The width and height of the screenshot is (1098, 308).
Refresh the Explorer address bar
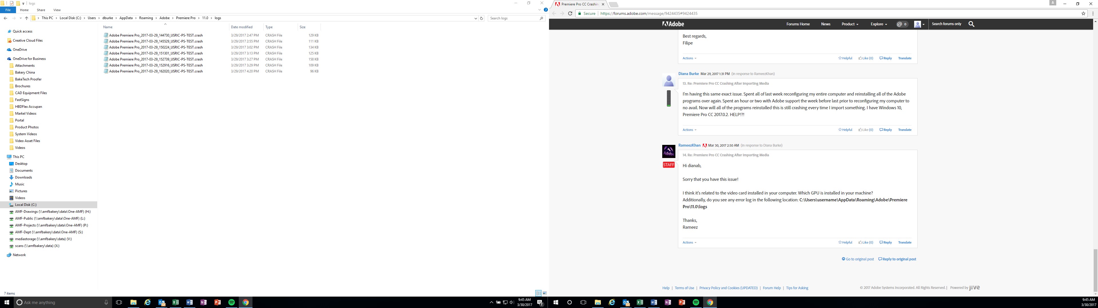pos(482,18)
